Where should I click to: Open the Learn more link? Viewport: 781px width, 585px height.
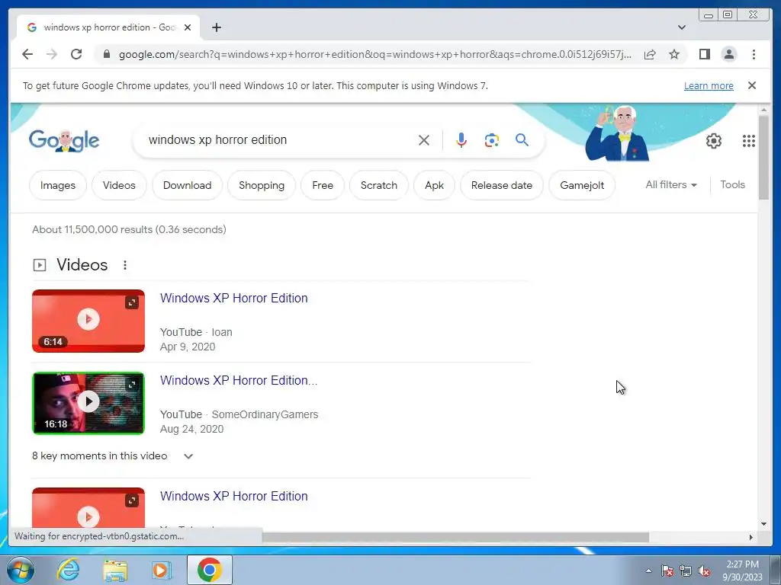coord(709,85)
